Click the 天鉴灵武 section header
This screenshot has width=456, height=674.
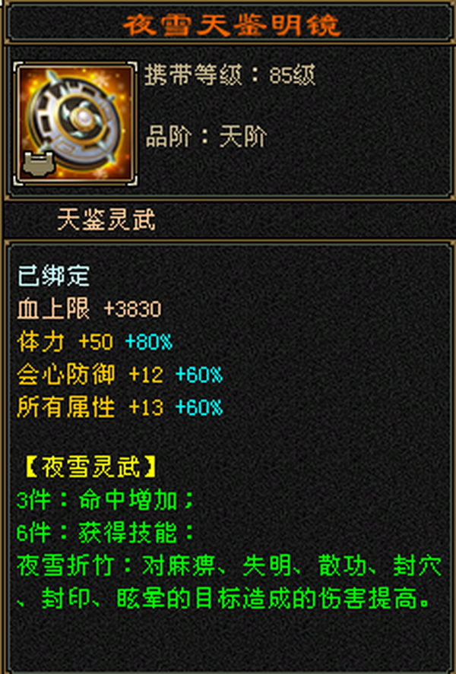tap(106, 220)
